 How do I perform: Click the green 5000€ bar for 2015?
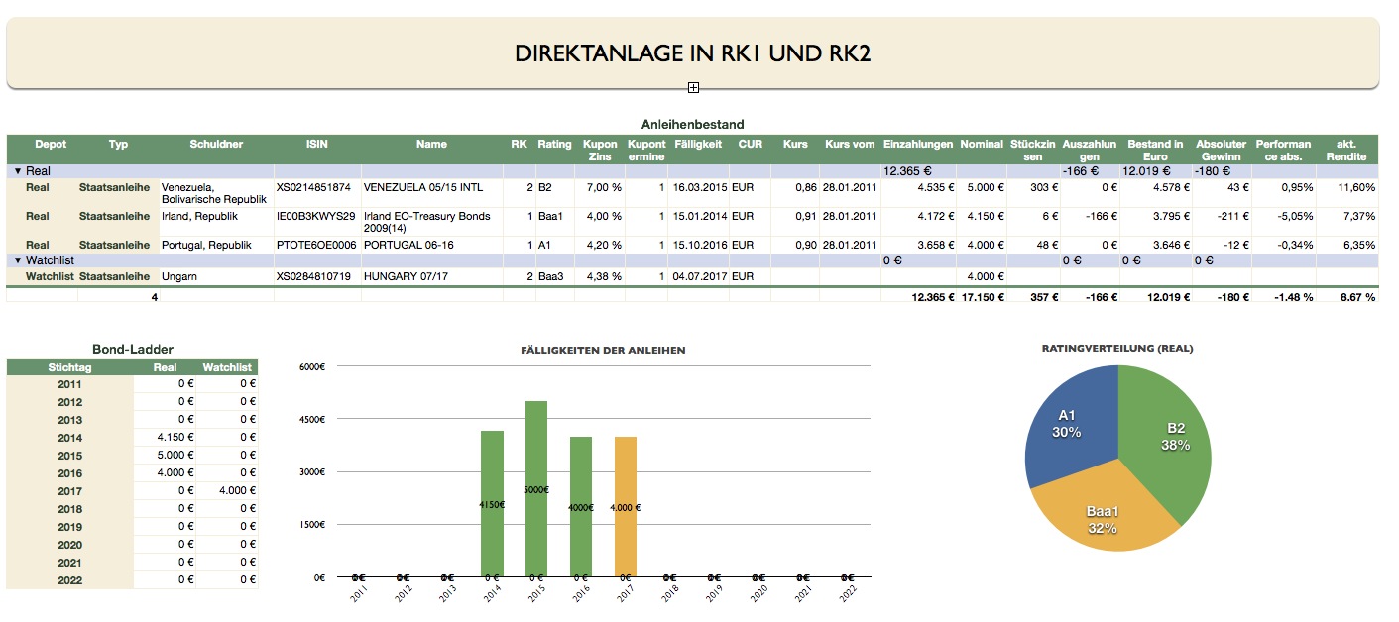coord(536,488)
